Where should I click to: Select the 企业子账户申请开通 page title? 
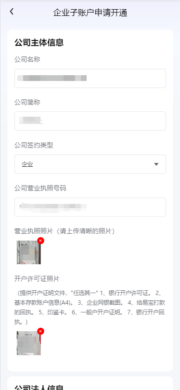pos(90,13)
